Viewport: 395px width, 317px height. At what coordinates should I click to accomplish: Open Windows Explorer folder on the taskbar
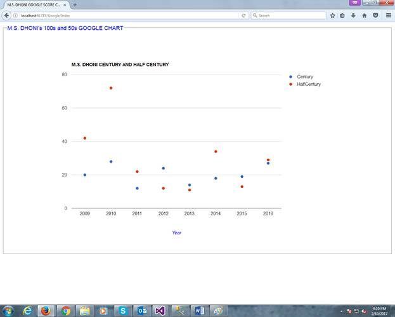[85, 311]
